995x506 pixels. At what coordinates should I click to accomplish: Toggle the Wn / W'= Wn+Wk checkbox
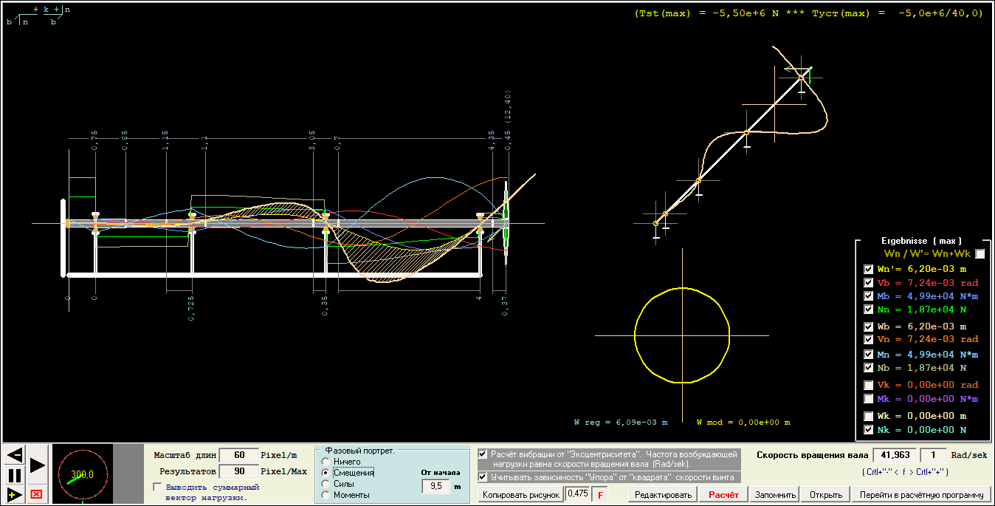point(979,254)
